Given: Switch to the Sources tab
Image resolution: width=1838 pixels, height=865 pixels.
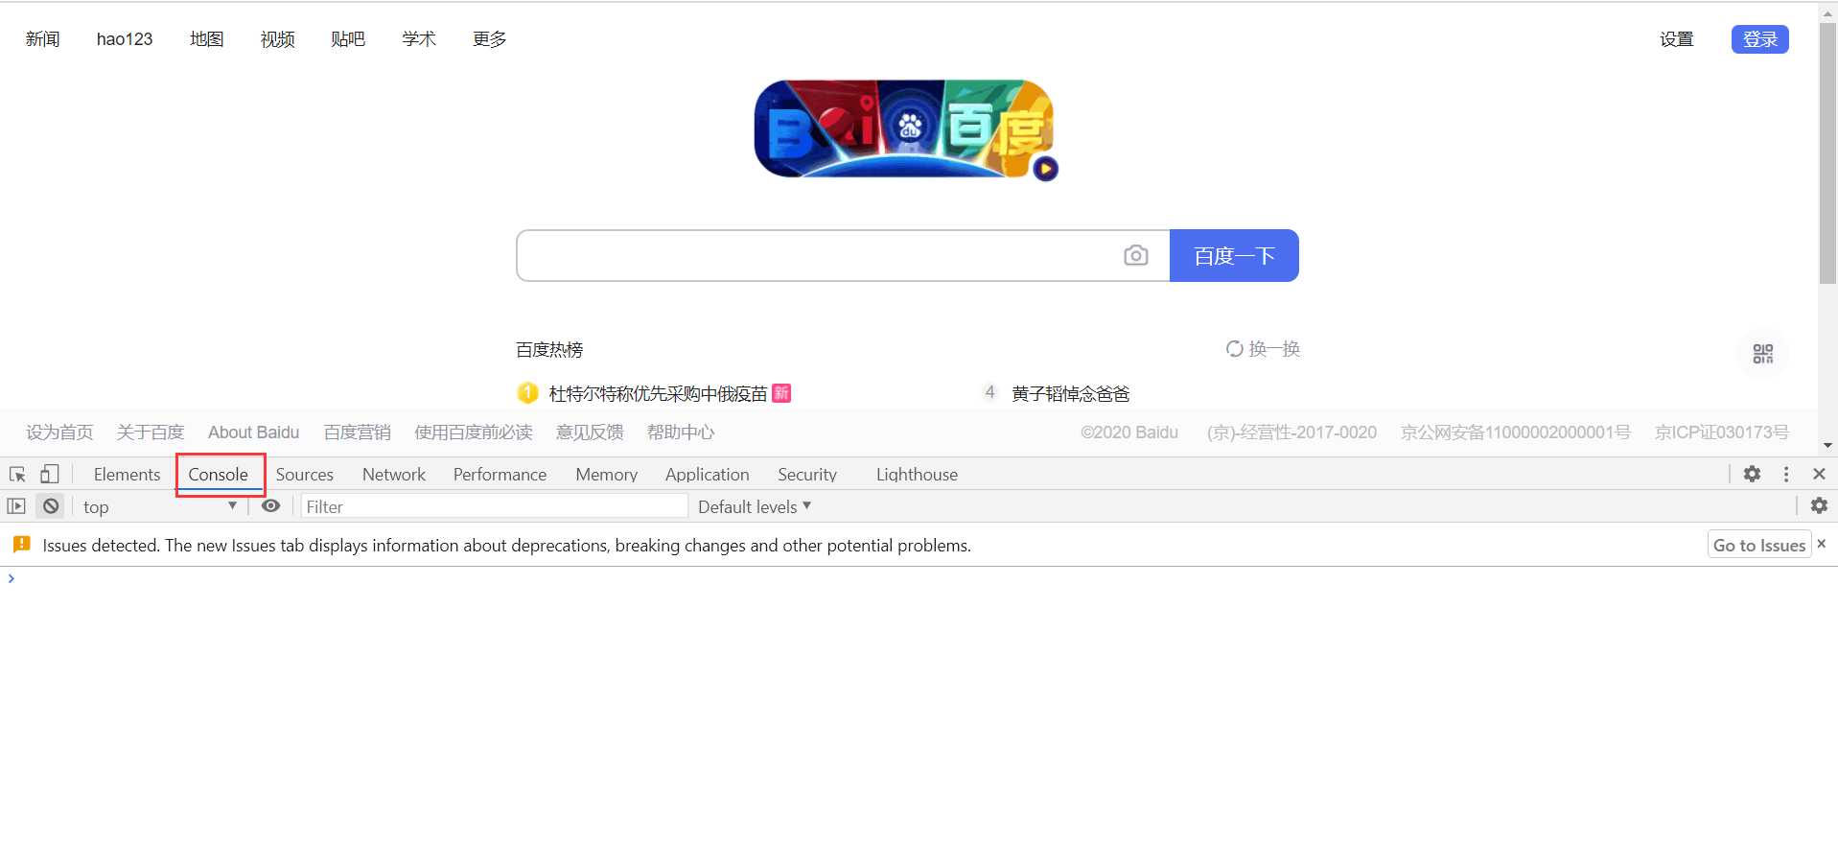Looking at the screenshot, I should click(x=305, y=475).
